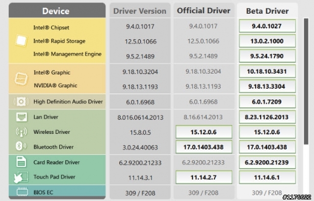
Task: Select the BIOS EC label
Action: pyautogui.click(x=43, y=192)
